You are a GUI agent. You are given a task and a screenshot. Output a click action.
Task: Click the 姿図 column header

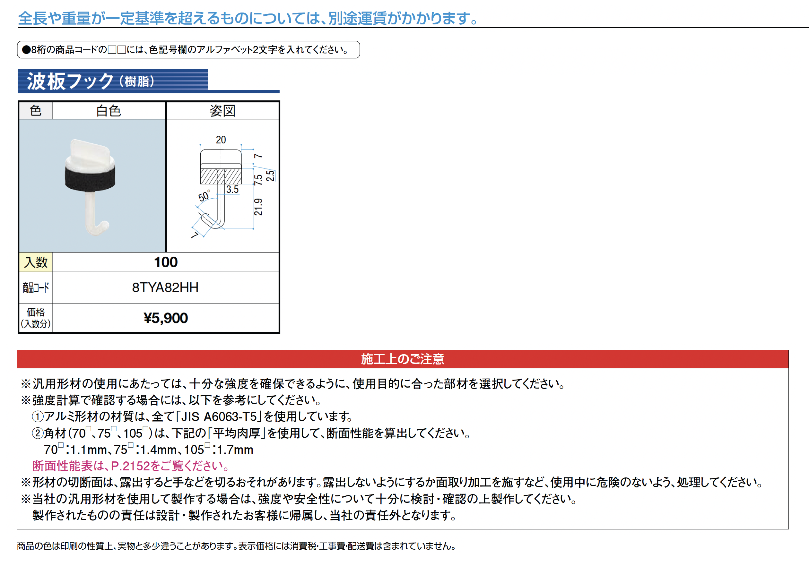click(222, 111)
